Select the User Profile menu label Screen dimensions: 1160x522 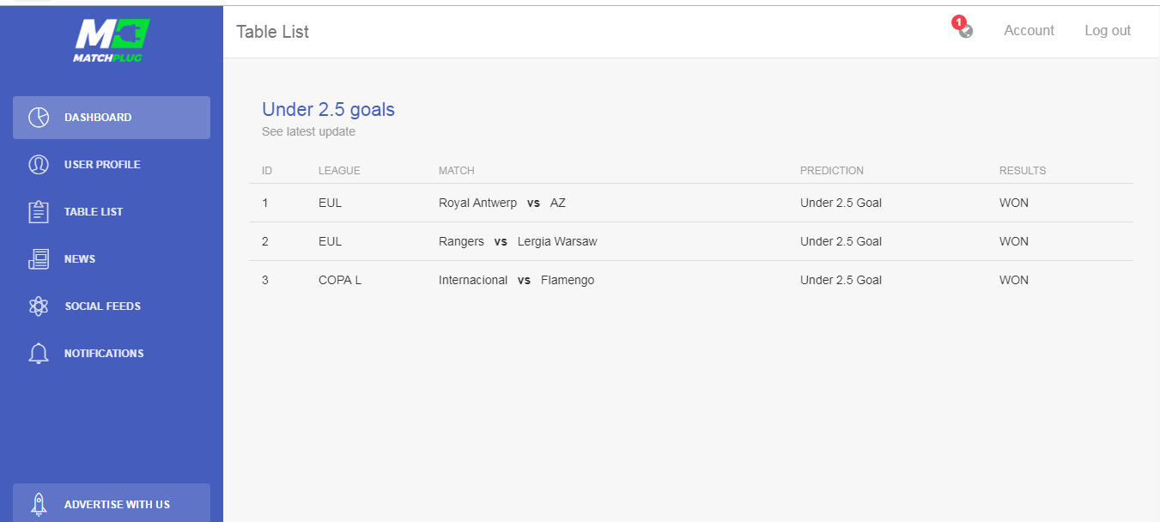pyautogui.click(x=102, y=165)
